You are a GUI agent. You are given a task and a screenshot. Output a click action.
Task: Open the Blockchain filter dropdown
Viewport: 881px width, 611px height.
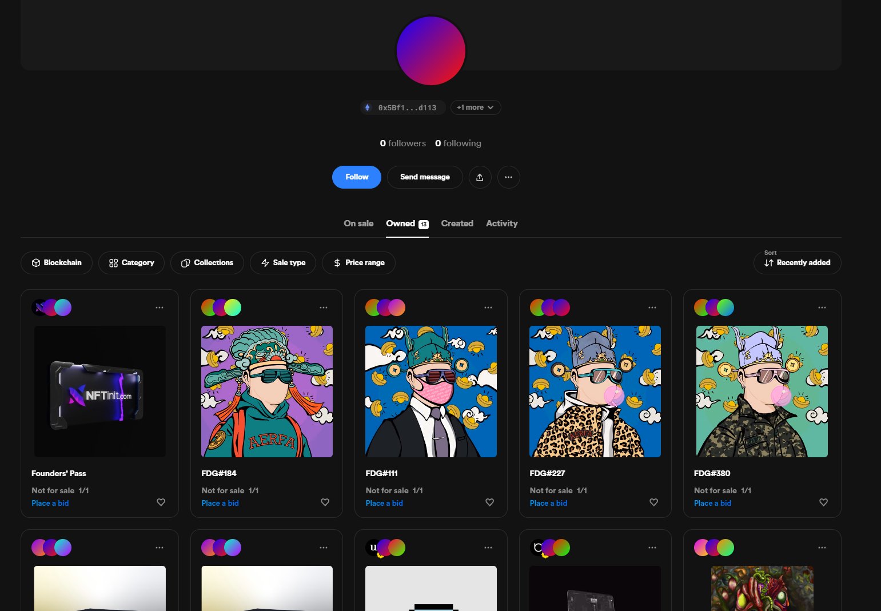pyautogui.click(x=57, y=263)
